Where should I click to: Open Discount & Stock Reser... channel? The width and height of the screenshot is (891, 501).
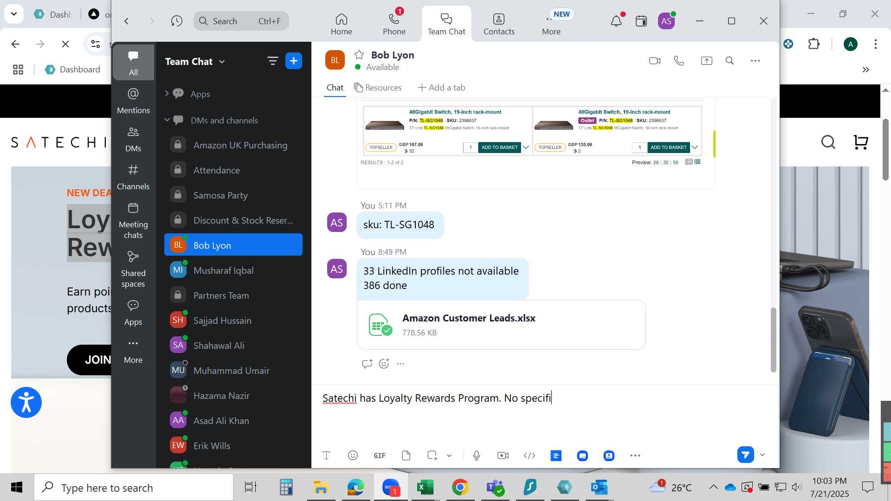point(233,220)
